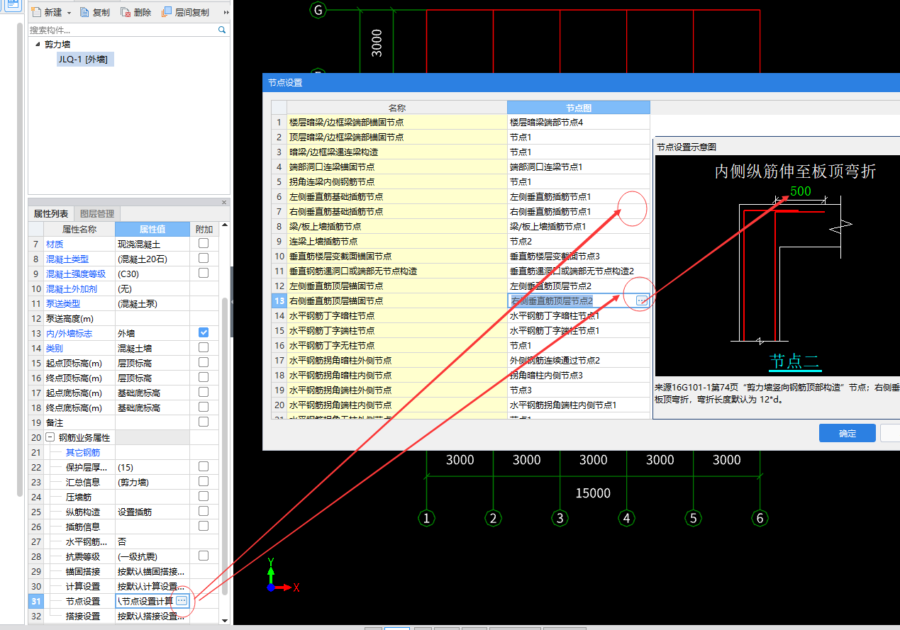The width and height of the screenshot is (900, 630).
Task: Click the 拐角暗柱内侧节点3 cell
Action: [579, 376]
